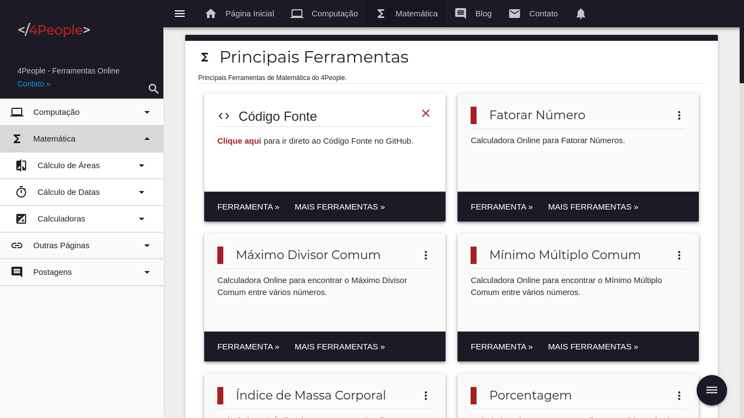Click the Porcentagem card title
The height and width of the screenshot is (418, 744).
(x=530, y=395)
